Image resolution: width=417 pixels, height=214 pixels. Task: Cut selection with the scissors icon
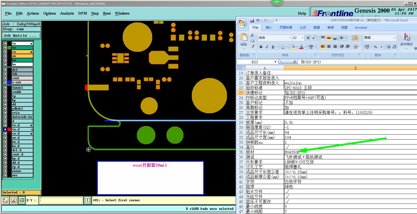click(x=252, y=35)
